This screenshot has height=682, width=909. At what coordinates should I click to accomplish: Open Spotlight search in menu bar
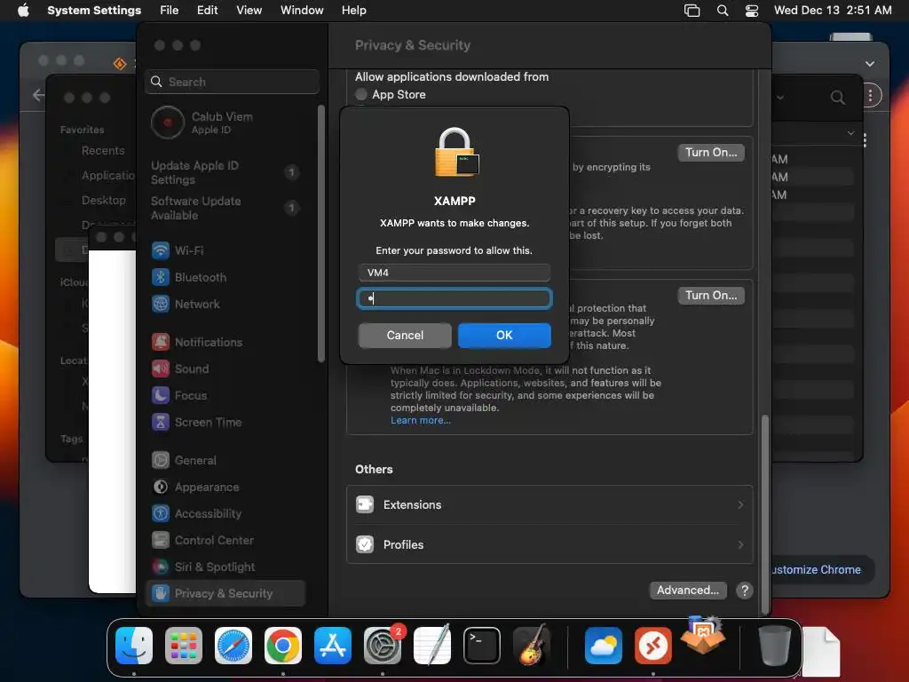pos(723,11)
